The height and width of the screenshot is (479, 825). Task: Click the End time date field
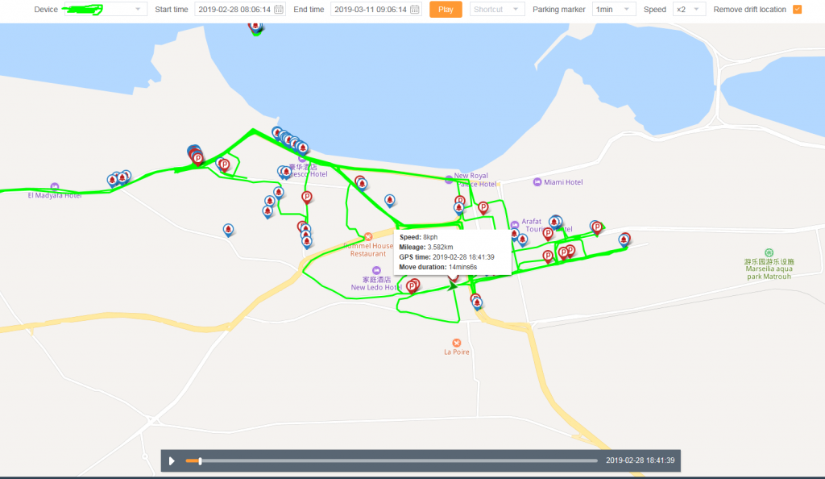point(370,10)
